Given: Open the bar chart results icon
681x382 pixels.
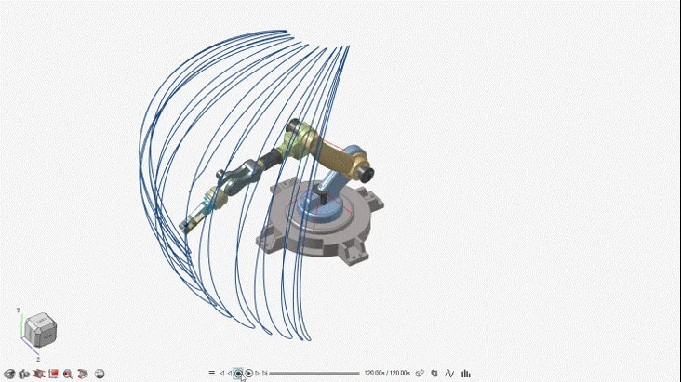Looking at the screenshot, I should pyautogui.click(x=464, y=374).
